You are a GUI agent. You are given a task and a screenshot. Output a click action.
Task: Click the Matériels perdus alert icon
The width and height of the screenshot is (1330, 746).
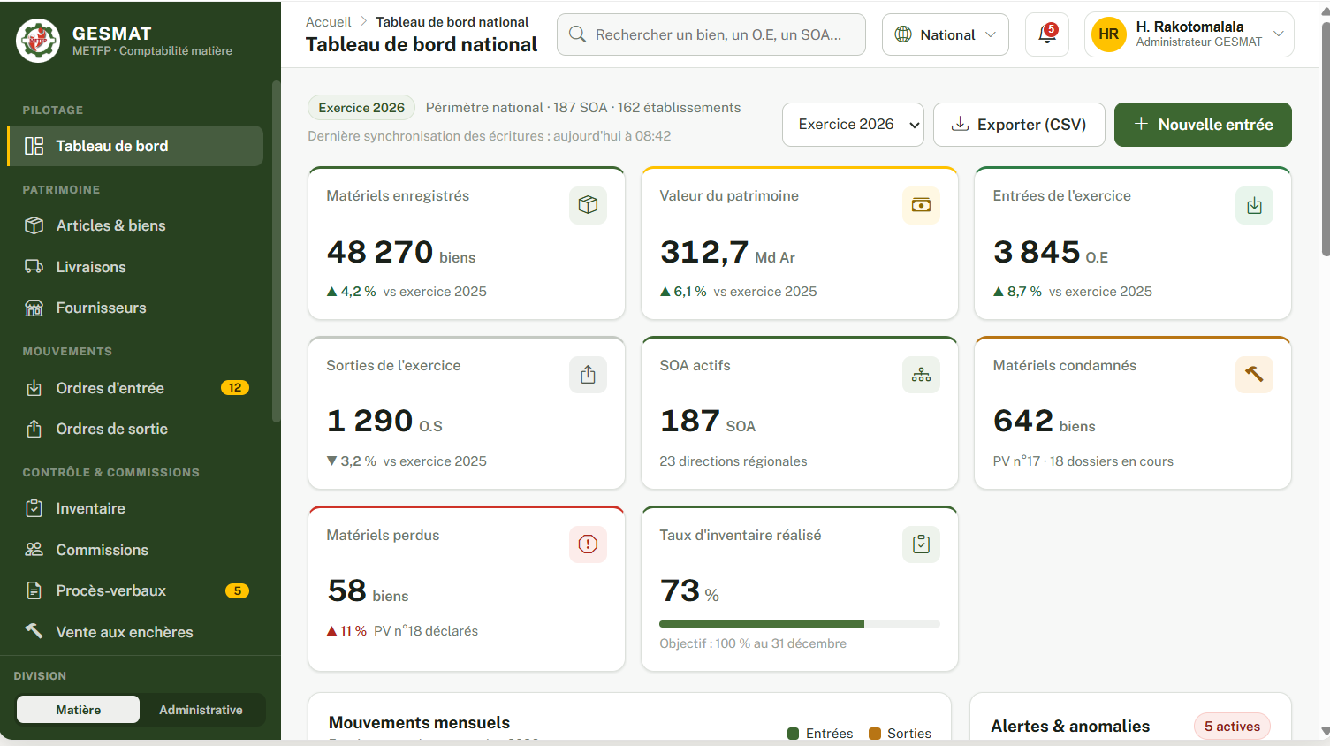(x=588, y=544)
